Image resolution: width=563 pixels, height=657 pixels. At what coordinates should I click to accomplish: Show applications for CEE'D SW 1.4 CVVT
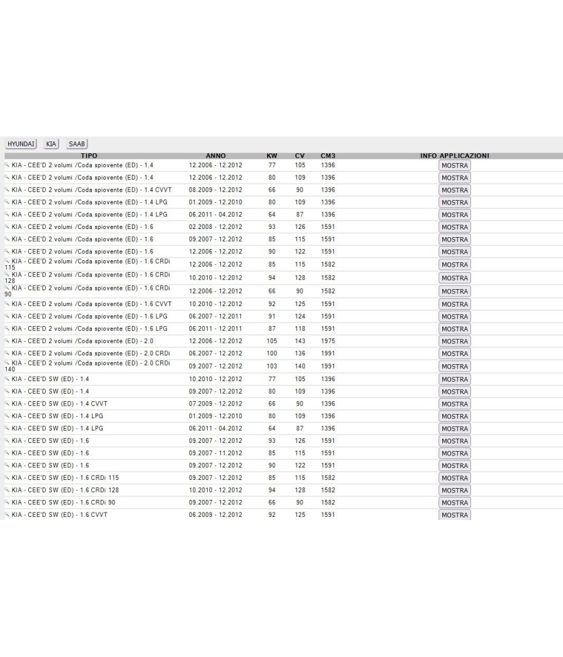tap(455, 404)
